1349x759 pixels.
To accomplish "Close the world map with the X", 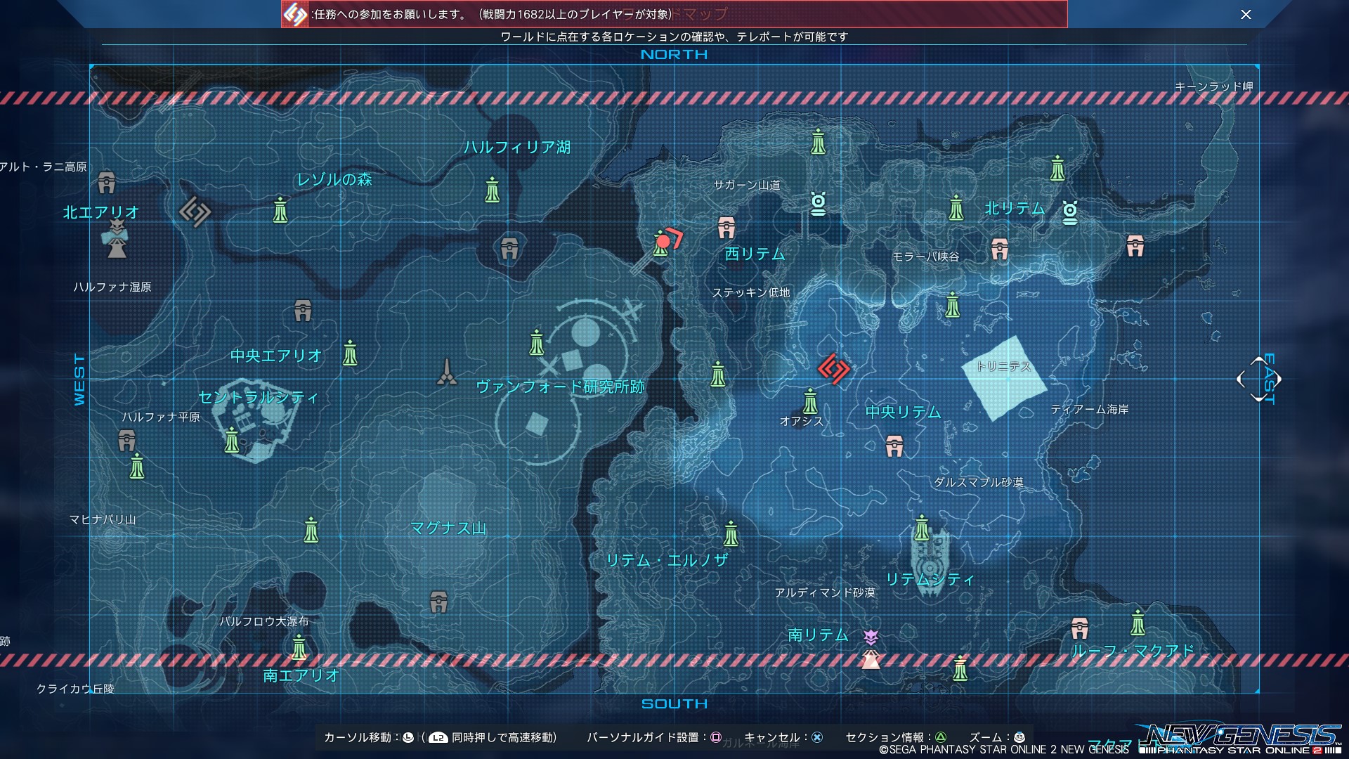I will point(1246,14).
